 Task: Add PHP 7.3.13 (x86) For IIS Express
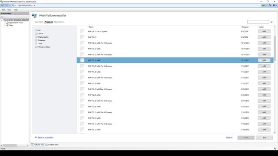tap(264, 112)
